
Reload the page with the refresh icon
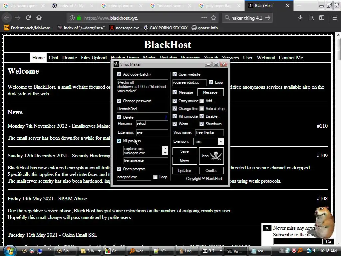[28, 18]
